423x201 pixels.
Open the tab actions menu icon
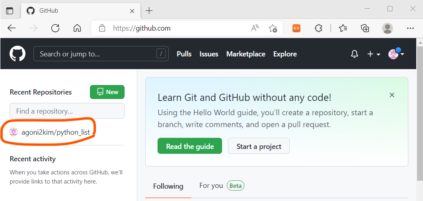pyautogui.click(x=10, y=11)
